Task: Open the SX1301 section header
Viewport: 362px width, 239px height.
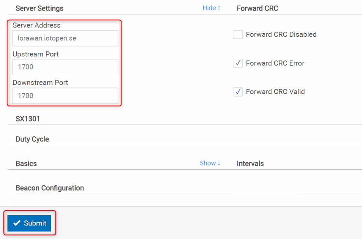Action: 28,119
